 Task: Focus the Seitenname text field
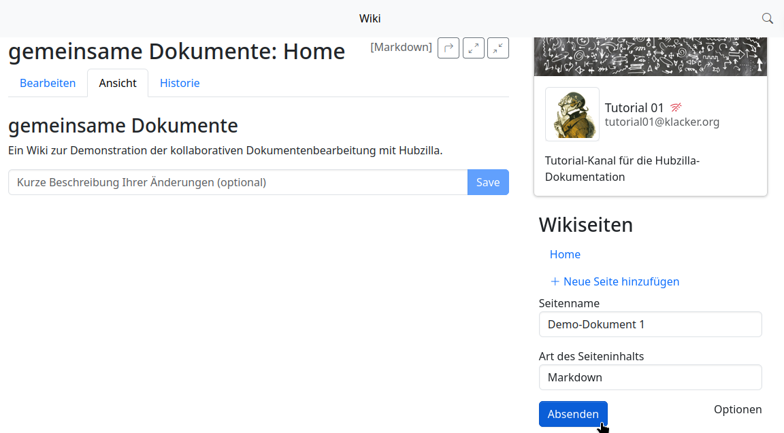point(650,324)
